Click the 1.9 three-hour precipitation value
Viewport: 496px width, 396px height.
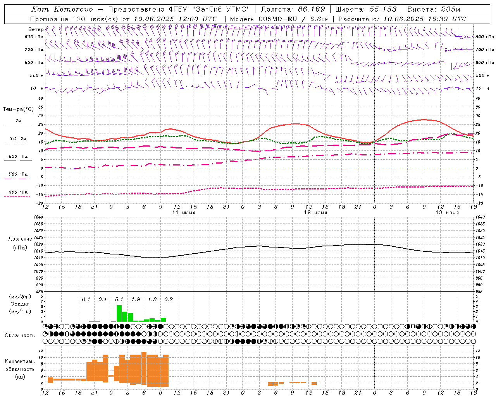point(136,299)
